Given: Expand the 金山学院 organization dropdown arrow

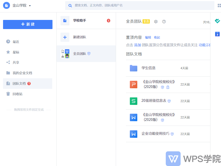Looking at the screenshot, I should point(30,6).
